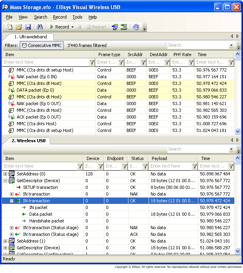This screenshot has width=243, height=273.
Task: Click the Ultrawideband Search box
Action: click(x=198, y=45)
